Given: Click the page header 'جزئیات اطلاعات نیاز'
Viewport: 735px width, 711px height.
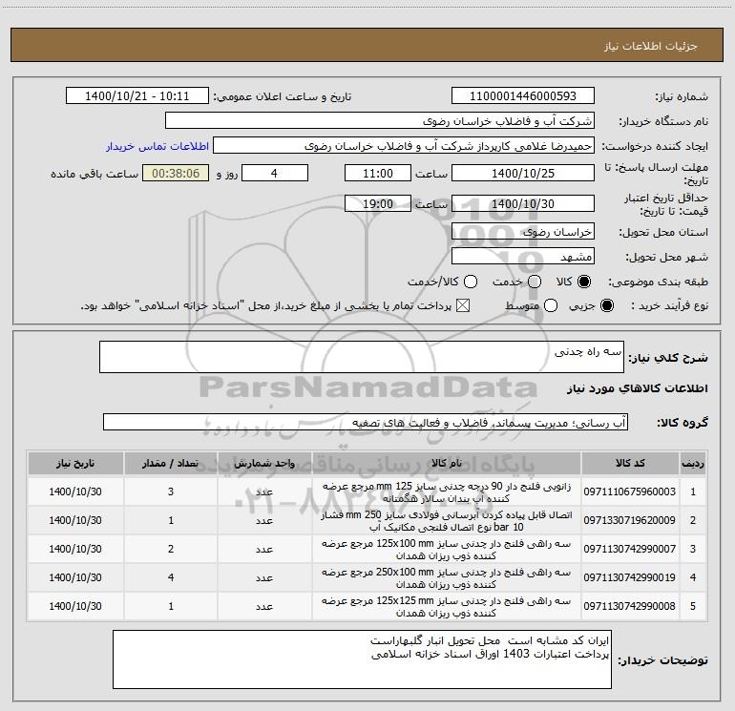Looking at the screenshot, I should coord(650,46).
